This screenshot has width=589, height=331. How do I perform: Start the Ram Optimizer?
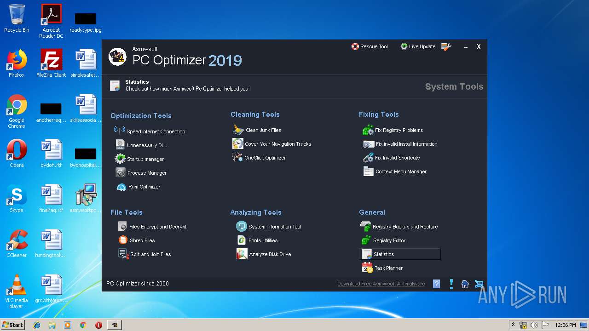click(138, 187)
